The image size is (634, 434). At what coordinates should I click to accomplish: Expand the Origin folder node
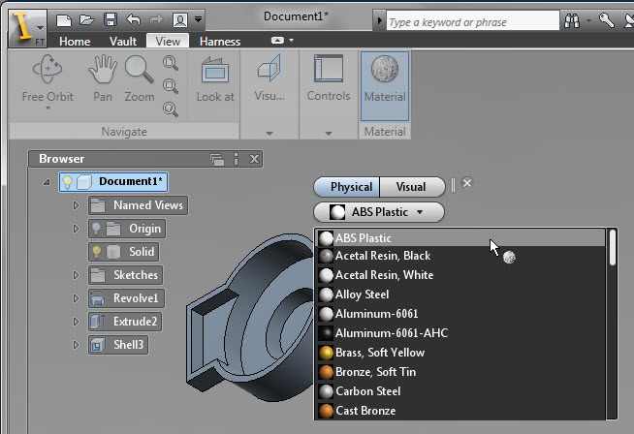pos(76,229)
